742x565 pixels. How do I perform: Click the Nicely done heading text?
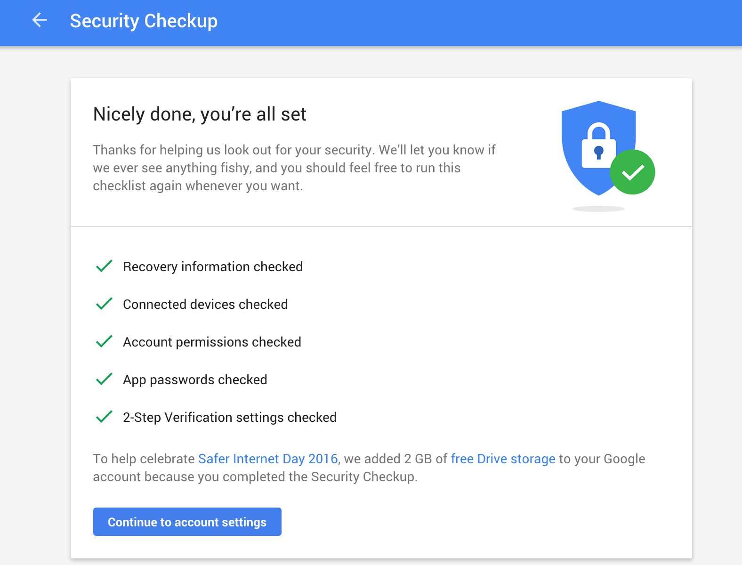pos(200,114)
